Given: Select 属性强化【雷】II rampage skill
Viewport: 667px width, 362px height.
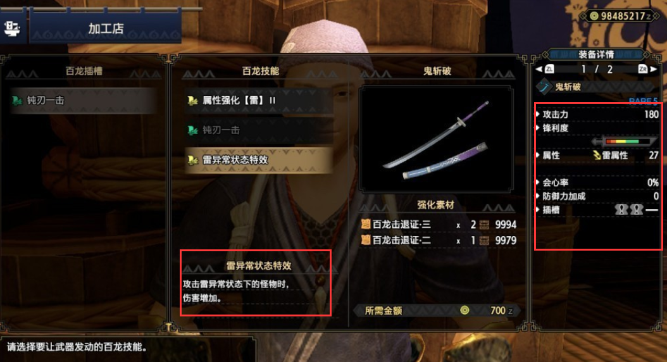Looking at the screenshot, I should pos(258,101).
